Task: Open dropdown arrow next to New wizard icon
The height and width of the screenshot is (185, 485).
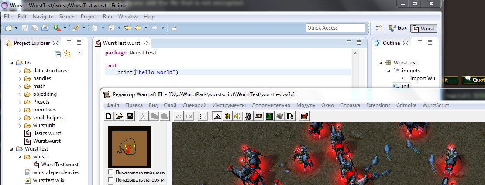Action: click(17, 28)
